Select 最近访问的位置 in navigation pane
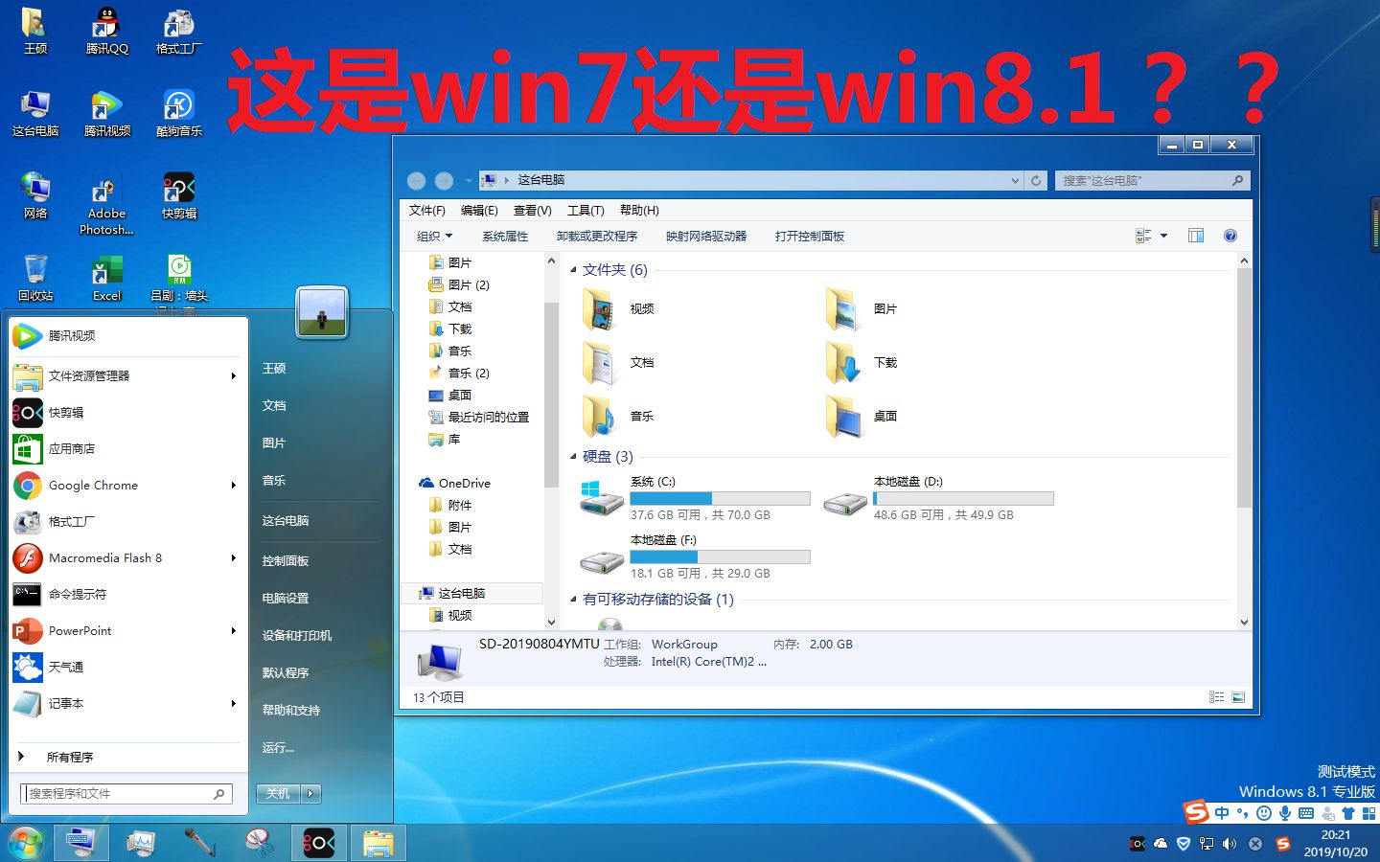1380x862 pixels. pyautogui.click(x=478, y=417)
